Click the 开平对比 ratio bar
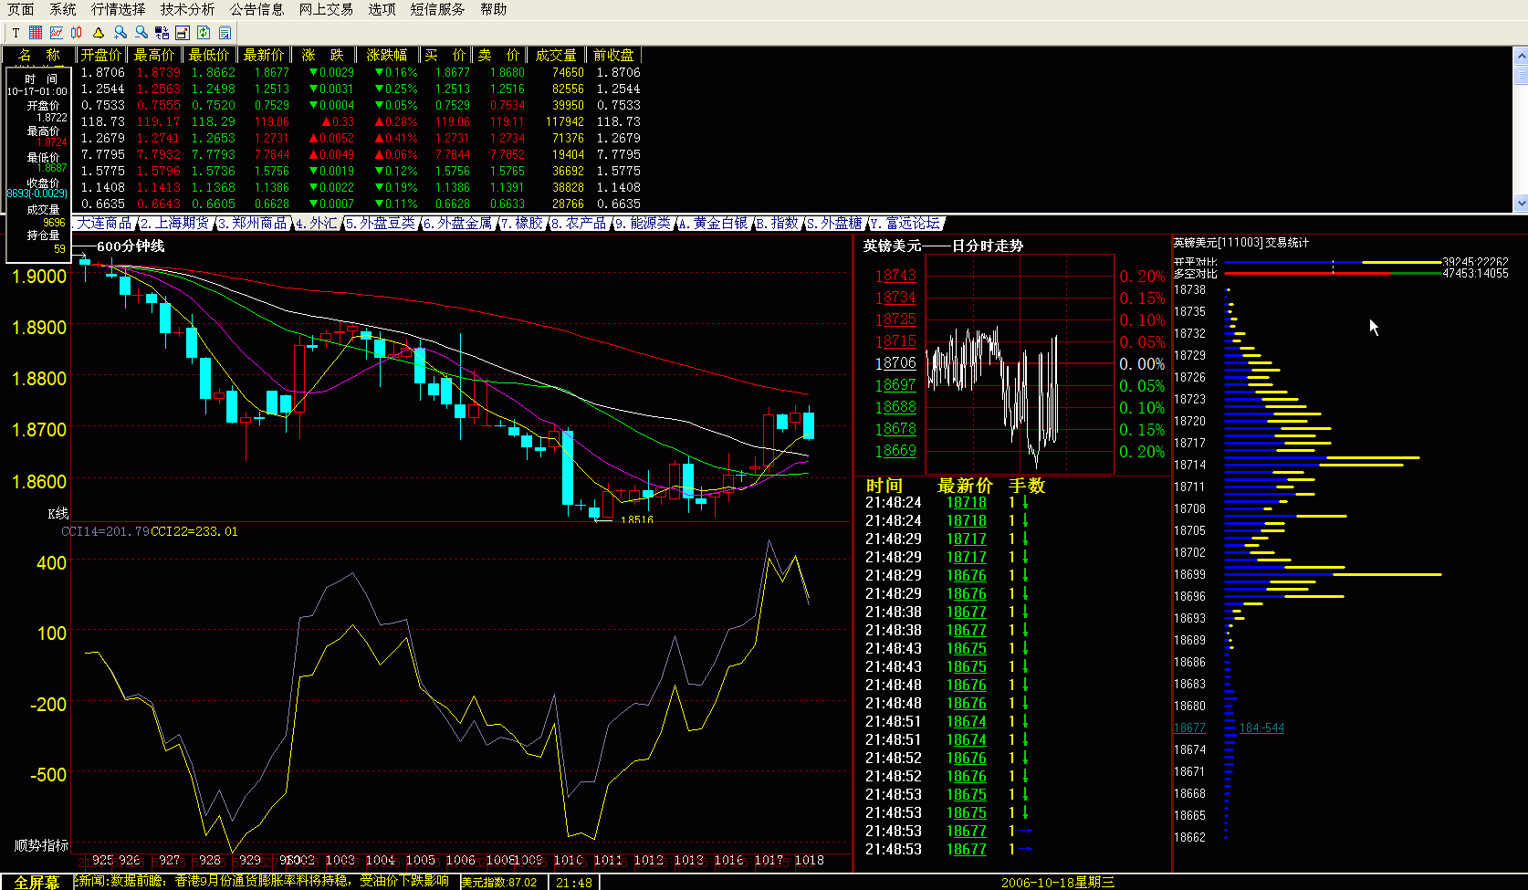The height and width of the screenshot is (890, 1528). pyautogui.click(x=1333, y=263)
